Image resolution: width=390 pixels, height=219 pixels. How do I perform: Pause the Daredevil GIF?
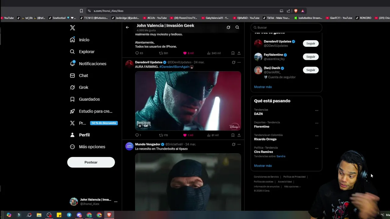pos(140,126)
